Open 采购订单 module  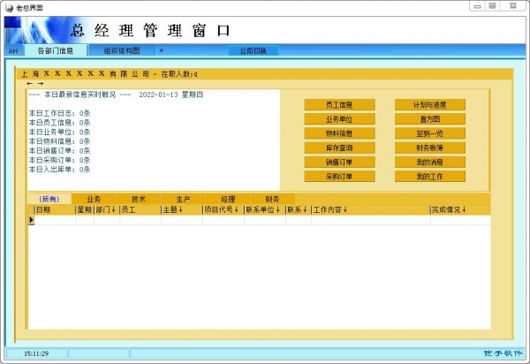(x=339, y=177)
